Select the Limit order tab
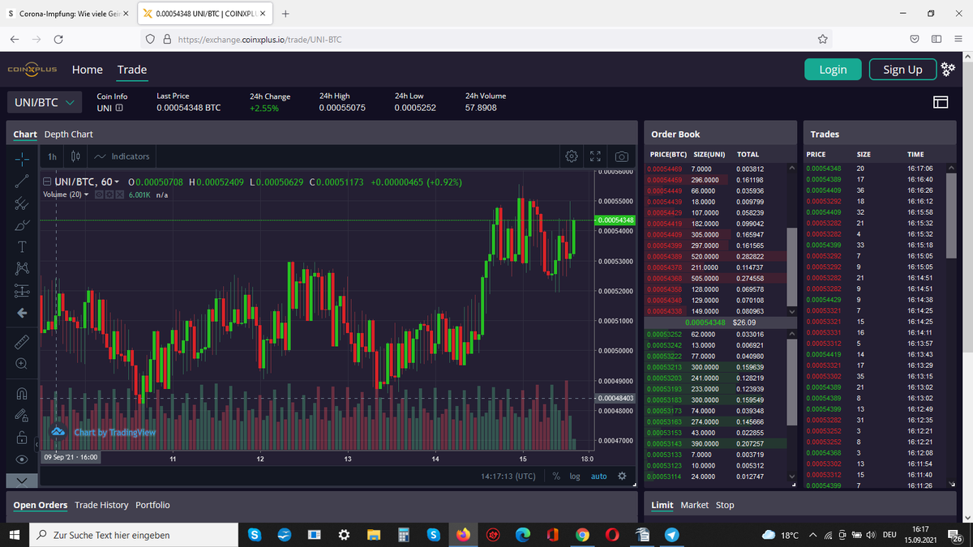This screenshot has width=973, height=547. pyautogui.click(x=662, y=505)
